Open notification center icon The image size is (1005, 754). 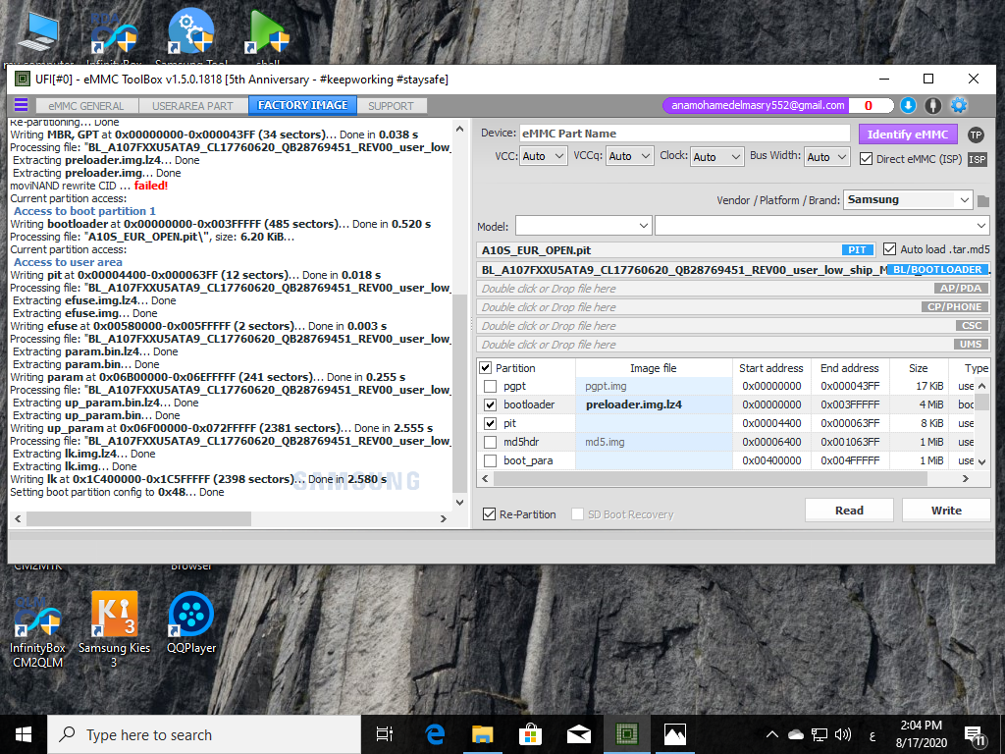(x=975, y=736)
